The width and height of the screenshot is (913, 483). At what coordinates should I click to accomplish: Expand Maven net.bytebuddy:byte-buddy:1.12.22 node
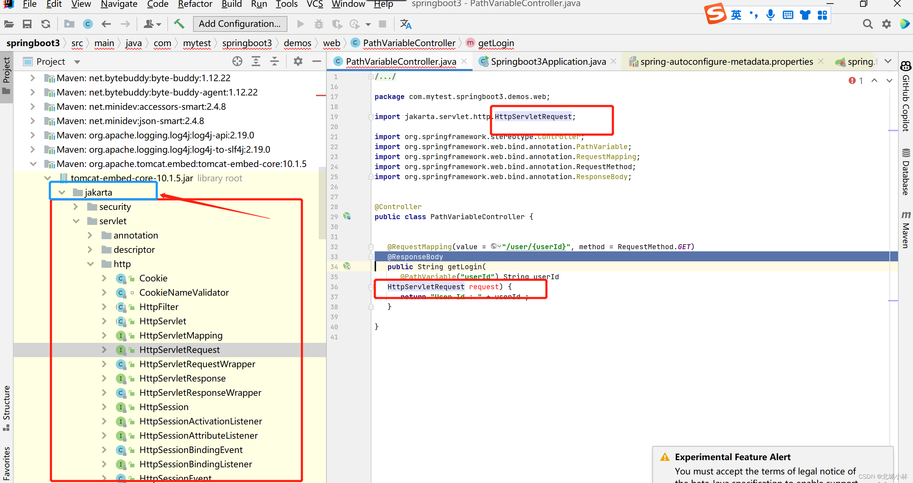click(x=33, y=78)
